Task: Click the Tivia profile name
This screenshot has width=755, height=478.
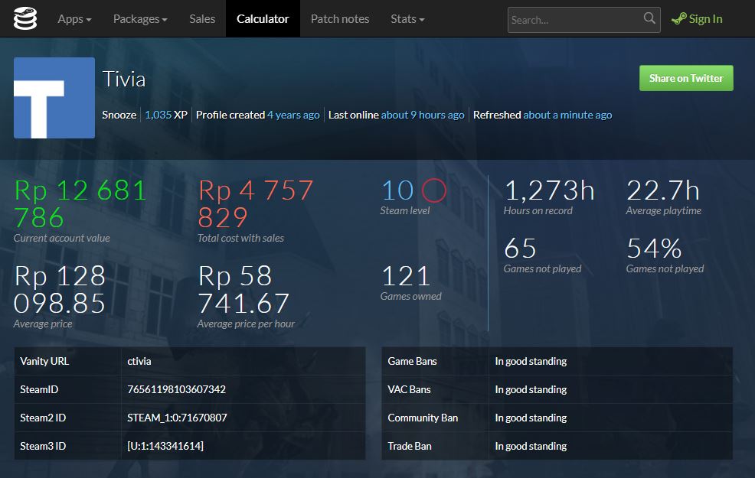Action: pyautogui.click(x=124, y=79)
